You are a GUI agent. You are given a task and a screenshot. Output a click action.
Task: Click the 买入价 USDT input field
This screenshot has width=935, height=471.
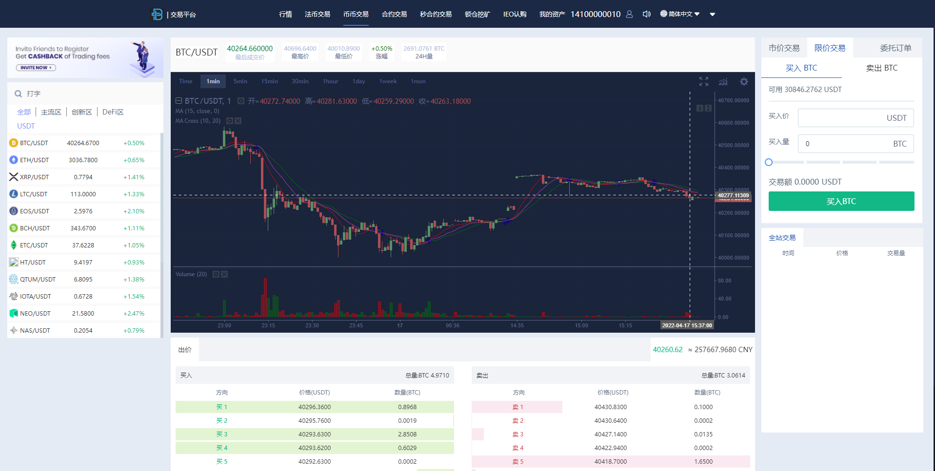pyautogui.click(x=855, y=117)
